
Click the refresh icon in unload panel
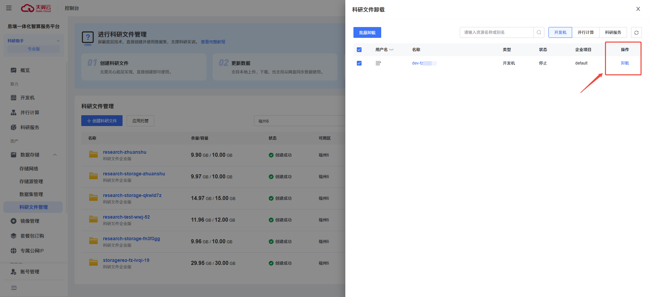636,33
